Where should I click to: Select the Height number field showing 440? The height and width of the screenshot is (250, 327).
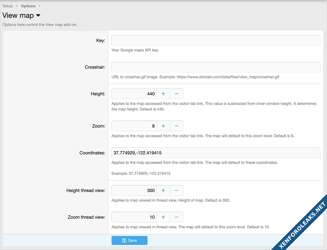pos(134,94)
